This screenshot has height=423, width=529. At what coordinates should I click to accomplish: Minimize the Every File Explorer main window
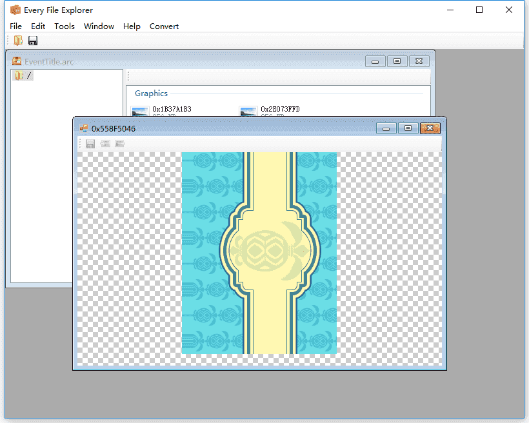point(450,10)
